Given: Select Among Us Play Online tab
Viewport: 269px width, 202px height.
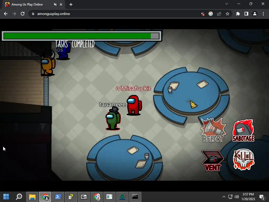Looking at the screenshot, I should pyautogui.click(x=33, y=4).
